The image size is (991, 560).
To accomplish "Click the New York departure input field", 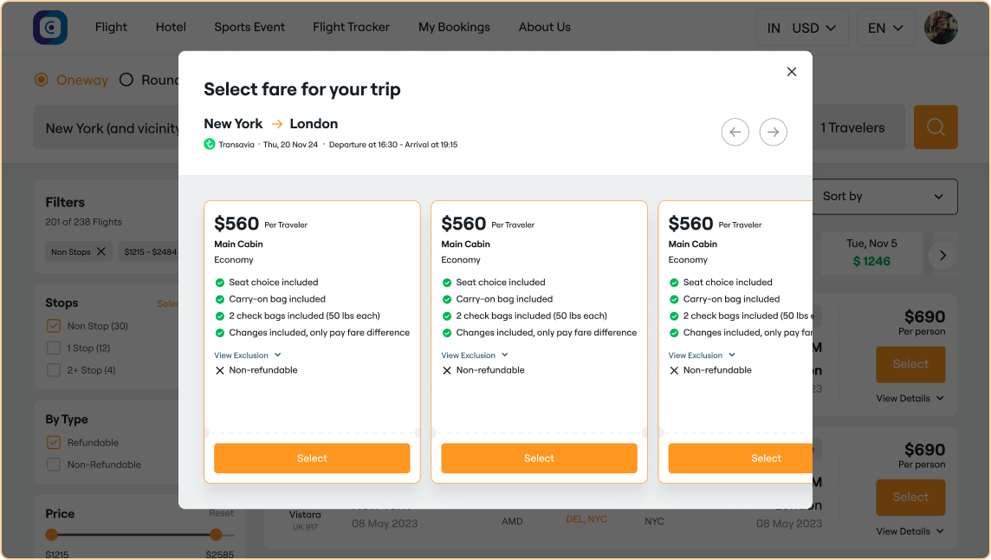I will click(x=104, y=127).
